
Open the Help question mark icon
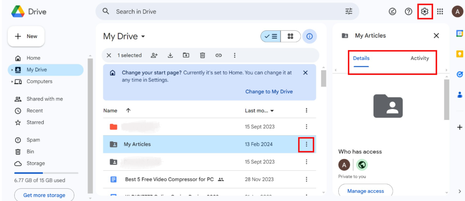coord(408,12)
